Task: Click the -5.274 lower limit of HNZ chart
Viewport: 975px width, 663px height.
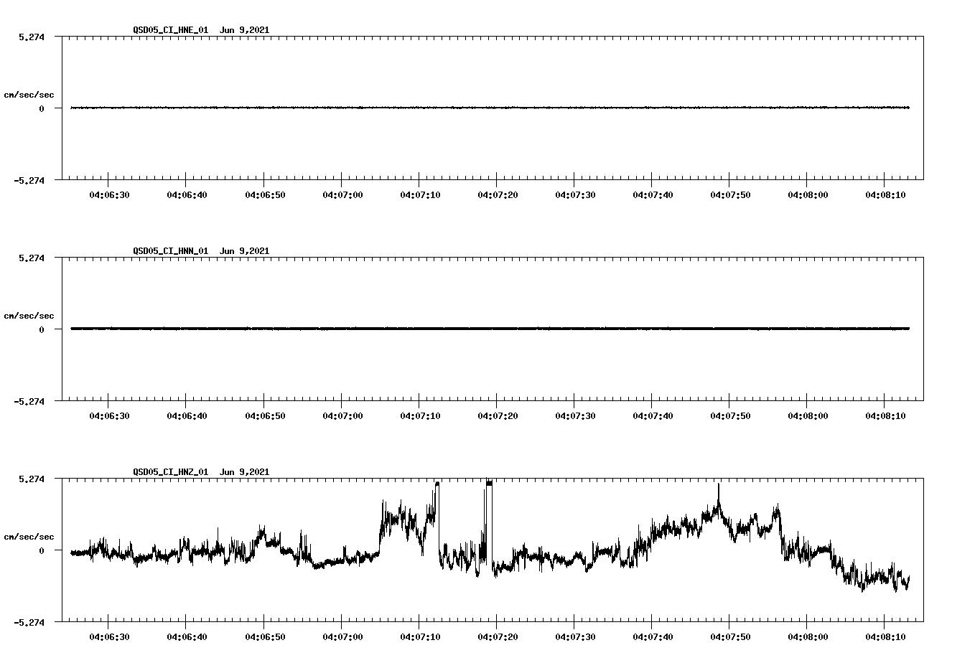Action: click(x=29, y=623)
